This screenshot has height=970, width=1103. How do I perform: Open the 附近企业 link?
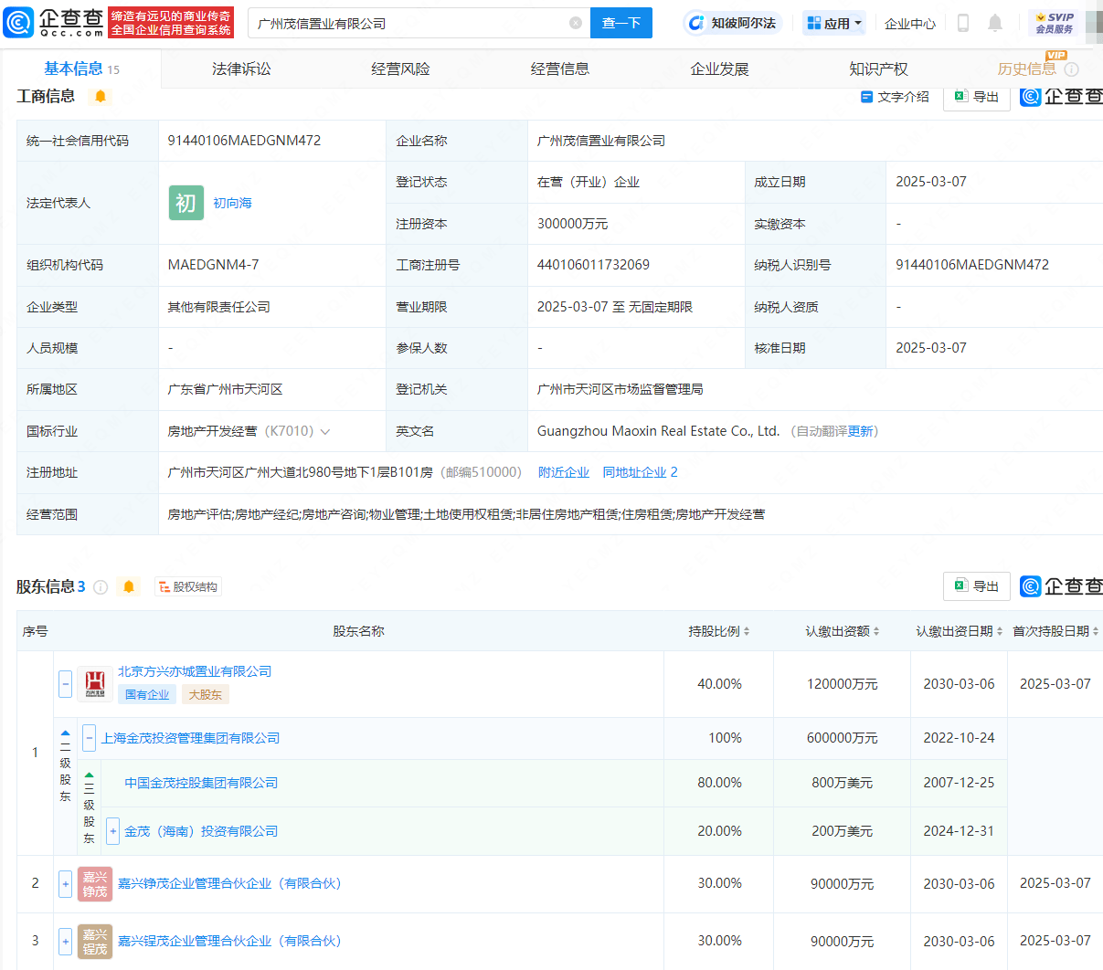[x=564, y=472]
